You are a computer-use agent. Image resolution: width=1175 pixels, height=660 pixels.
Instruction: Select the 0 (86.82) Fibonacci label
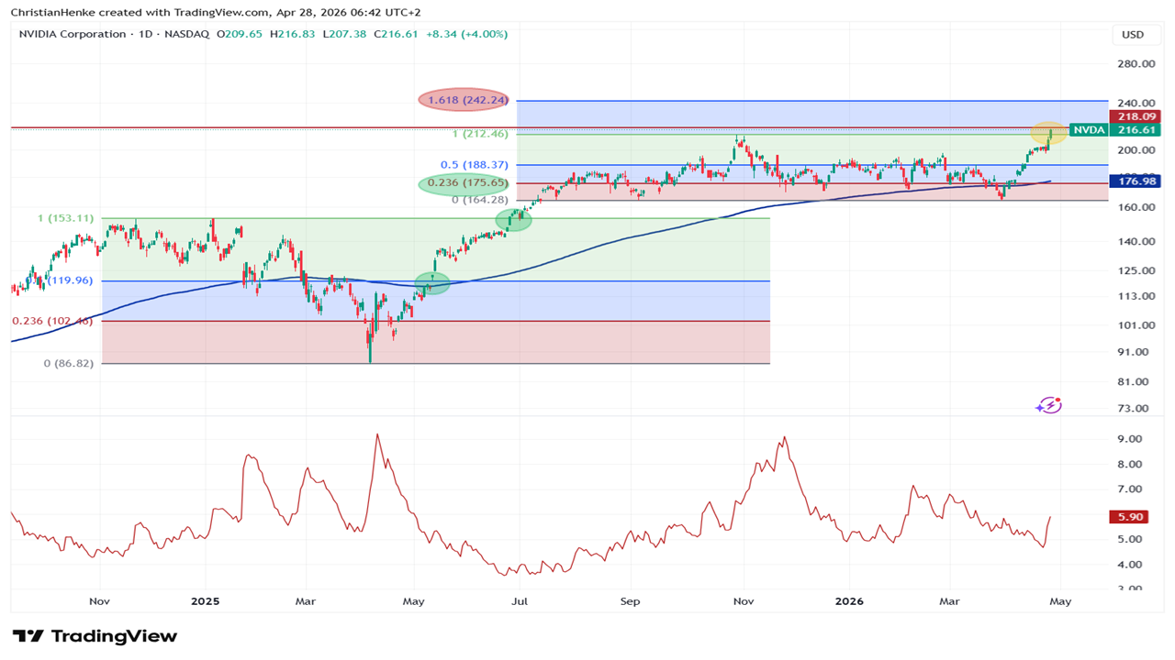pyautogui.click(x=69, y=363)
